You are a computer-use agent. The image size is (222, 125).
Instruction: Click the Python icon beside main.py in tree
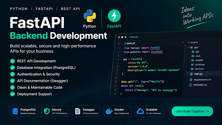point(191,74)
